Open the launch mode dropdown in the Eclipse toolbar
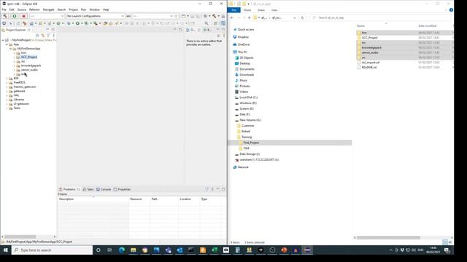Image resolution: width=467 pixels, height=262 pixels. [47, 16]
